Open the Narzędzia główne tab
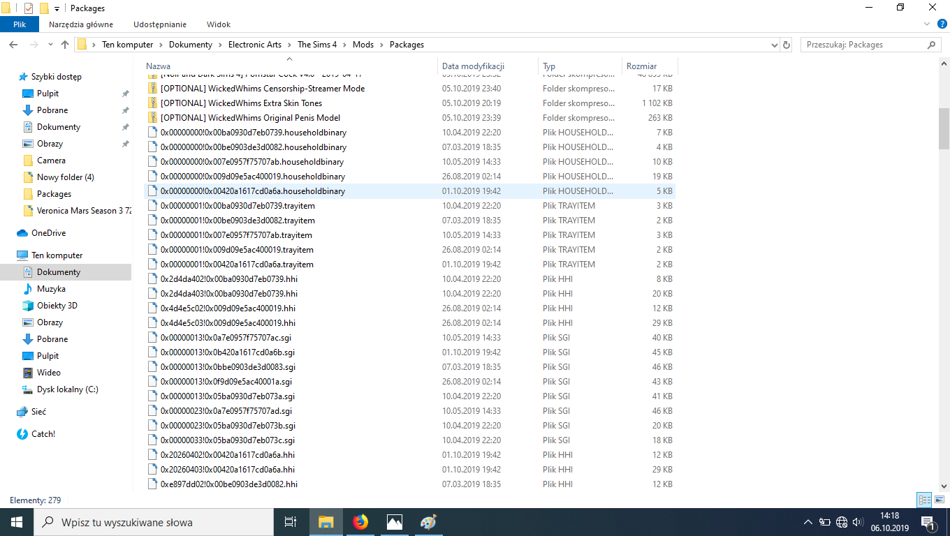Screen dimensions: 950x536 (81, 24)
